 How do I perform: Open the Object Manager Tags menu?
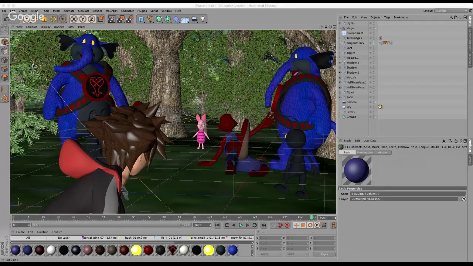pyautogui.click(x=387, y=17)
